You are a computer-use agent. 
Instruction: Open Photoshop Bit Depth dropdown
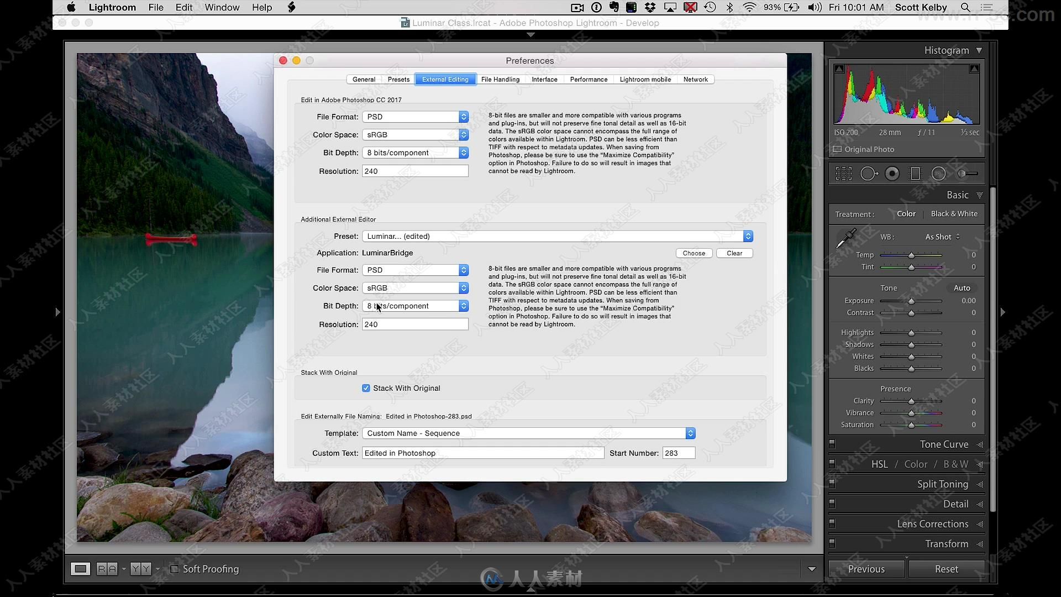tap(416, 153)
